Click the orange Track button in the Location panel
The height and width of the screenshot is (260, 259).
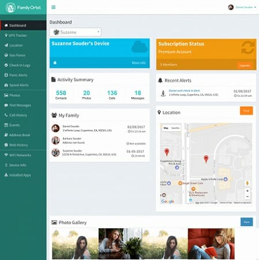point(246,111)
